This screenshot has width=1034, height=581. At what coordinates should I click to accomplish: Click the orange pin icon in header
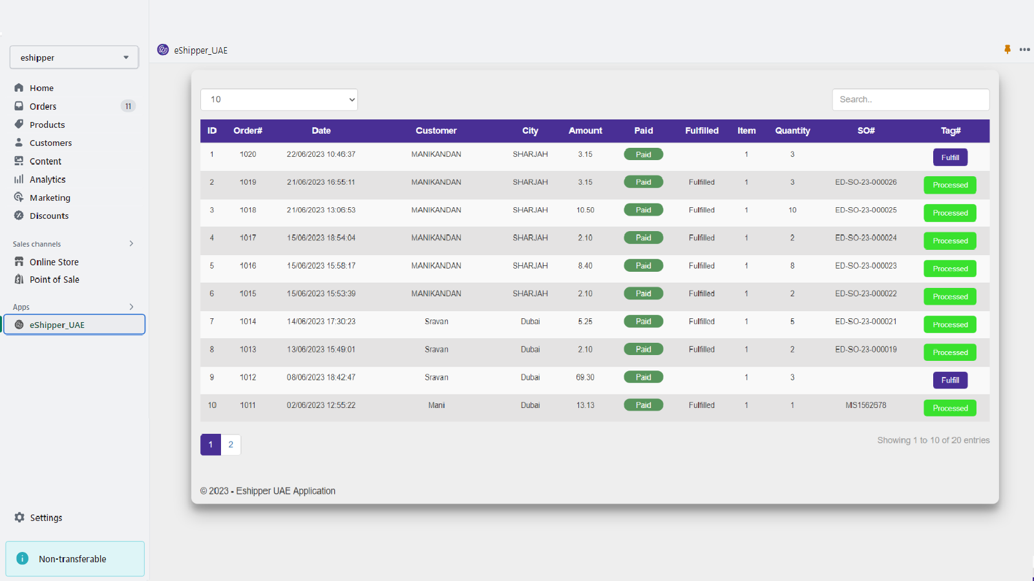pos(1007,49)
